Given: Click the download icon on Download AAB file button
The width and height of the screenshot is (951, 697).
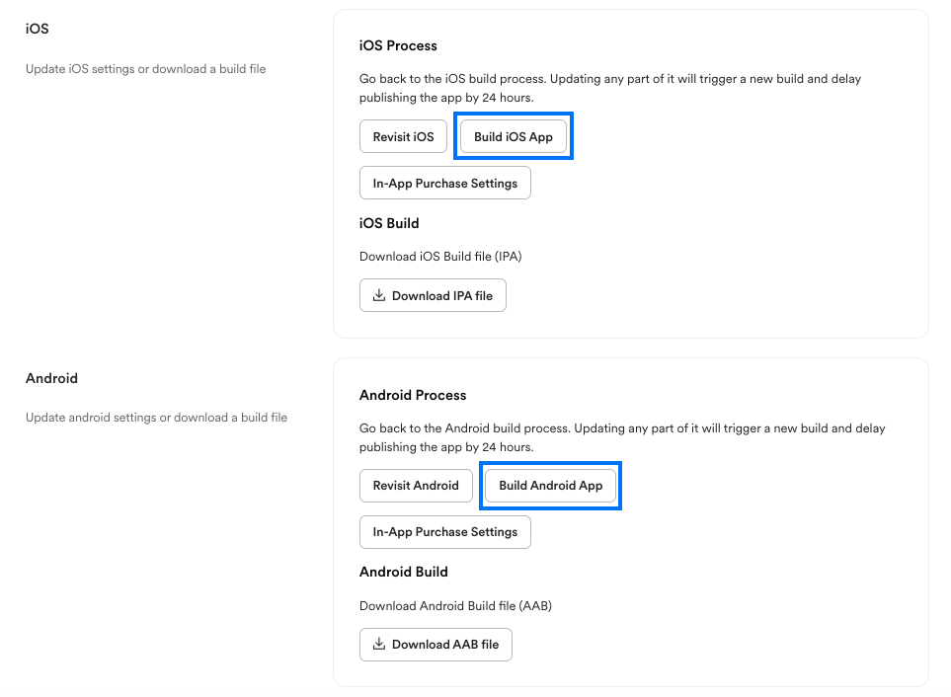Looking at the screenshot, I should coord(378,645).
